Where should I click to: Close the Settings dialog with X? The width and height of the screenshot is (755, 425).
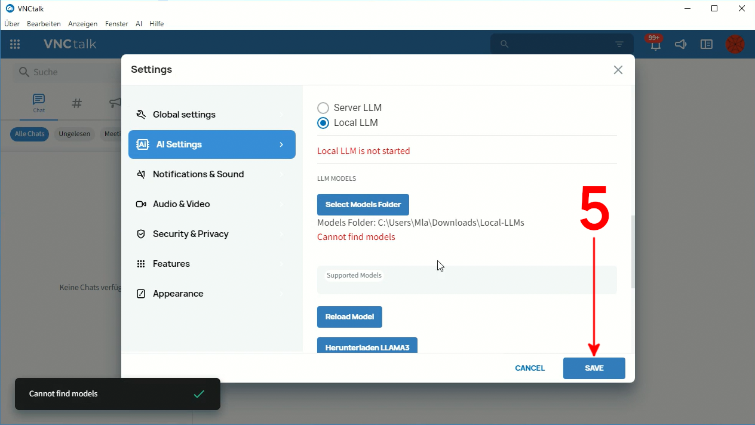pyautogui.click(x=618, y=70)
